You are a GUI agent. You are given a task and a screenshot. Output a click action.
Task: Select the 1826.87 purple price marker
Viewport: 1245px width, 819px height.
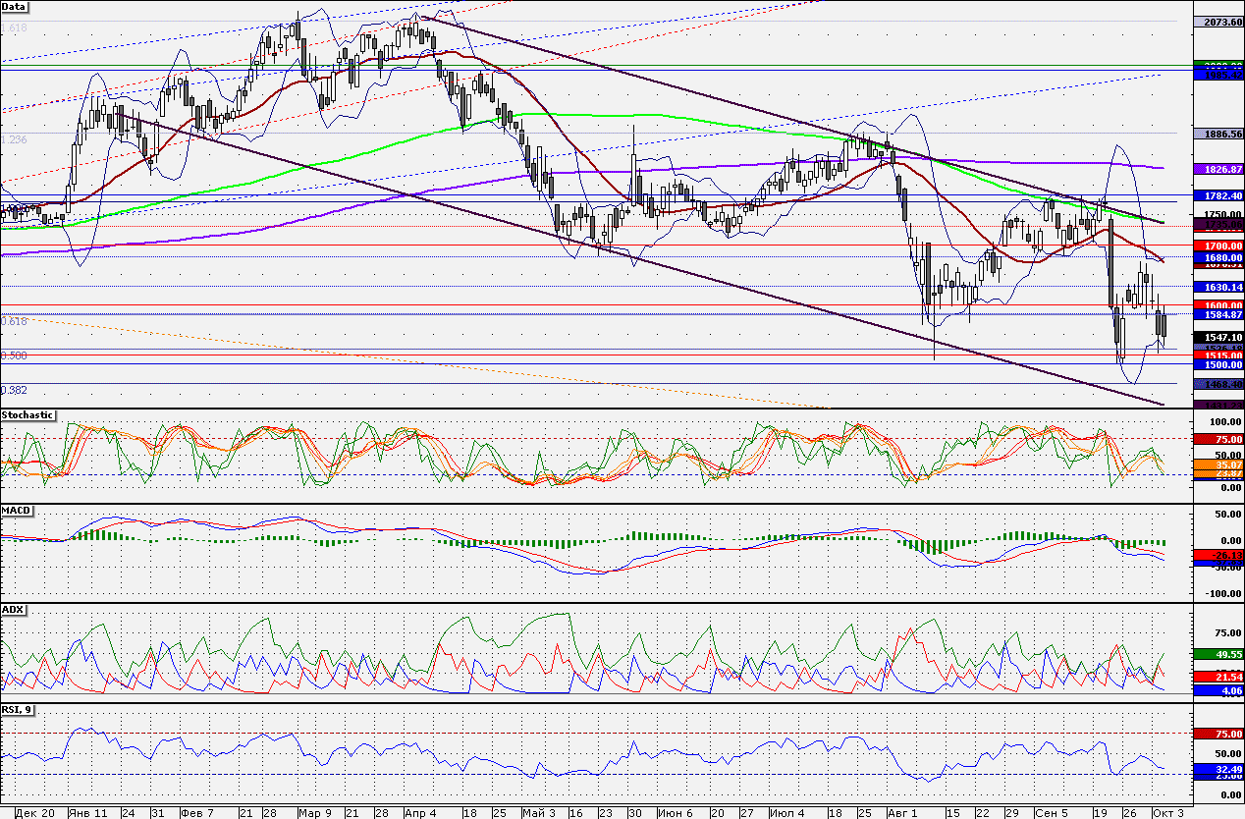(1217, 169)
